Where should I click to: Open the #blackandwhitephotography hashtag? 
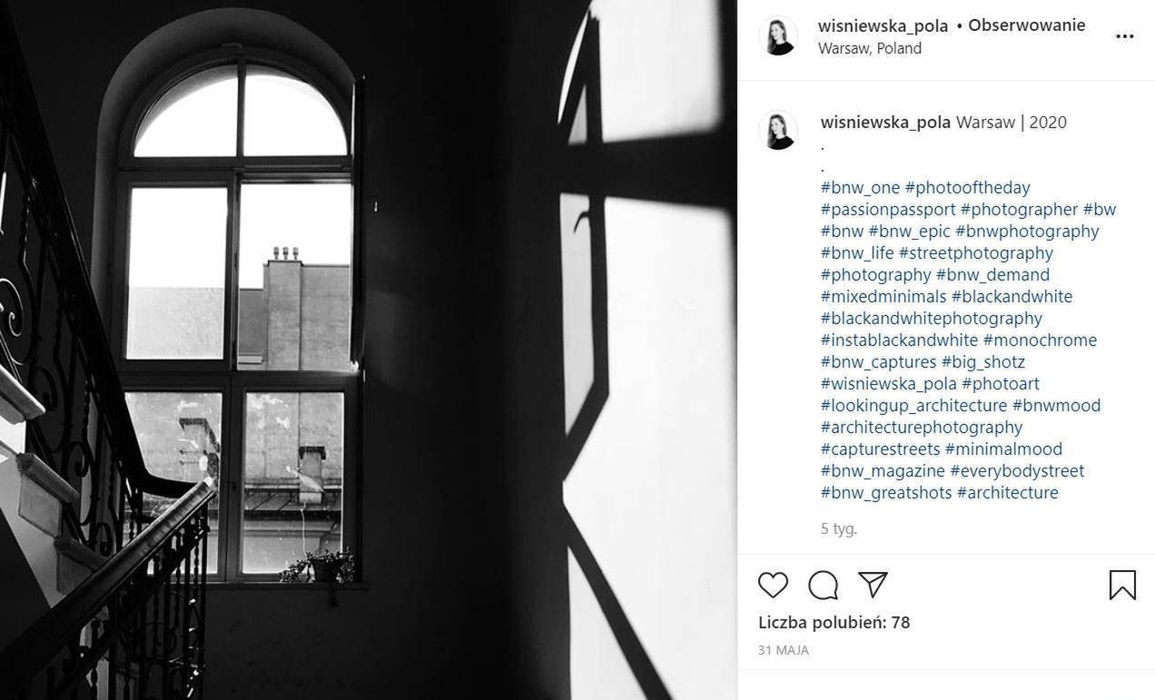click(x=932, y=319)
